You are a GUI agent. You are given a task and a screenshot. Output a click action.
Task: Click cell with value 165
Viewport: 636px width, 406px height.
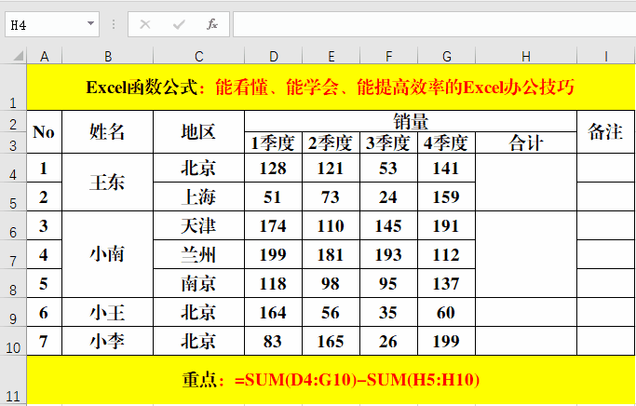point(331,341)
